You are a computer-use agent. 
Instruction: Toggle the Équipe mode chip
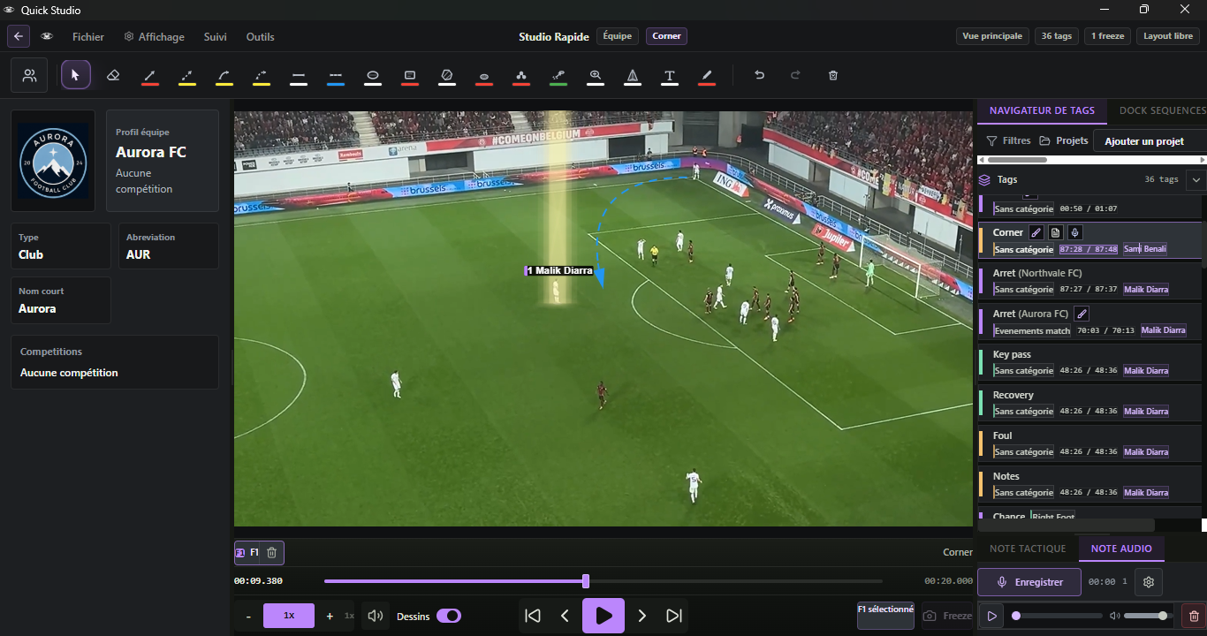(618, 36)
